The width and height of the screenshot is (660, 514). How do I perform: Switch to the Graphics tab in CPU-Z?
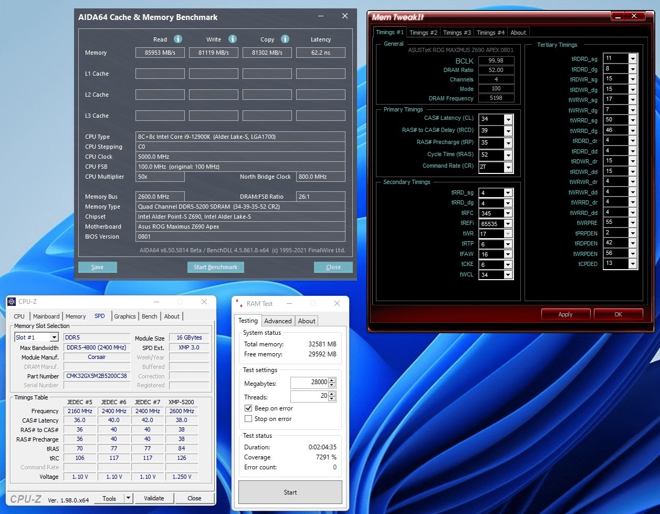pyautogui.click(x=125, y=316)
